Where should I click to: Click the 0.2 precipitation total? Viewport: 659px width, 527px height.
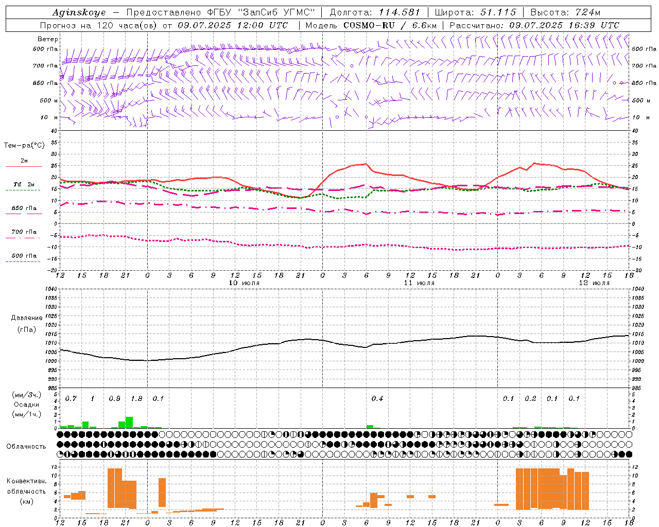point(530,398)
